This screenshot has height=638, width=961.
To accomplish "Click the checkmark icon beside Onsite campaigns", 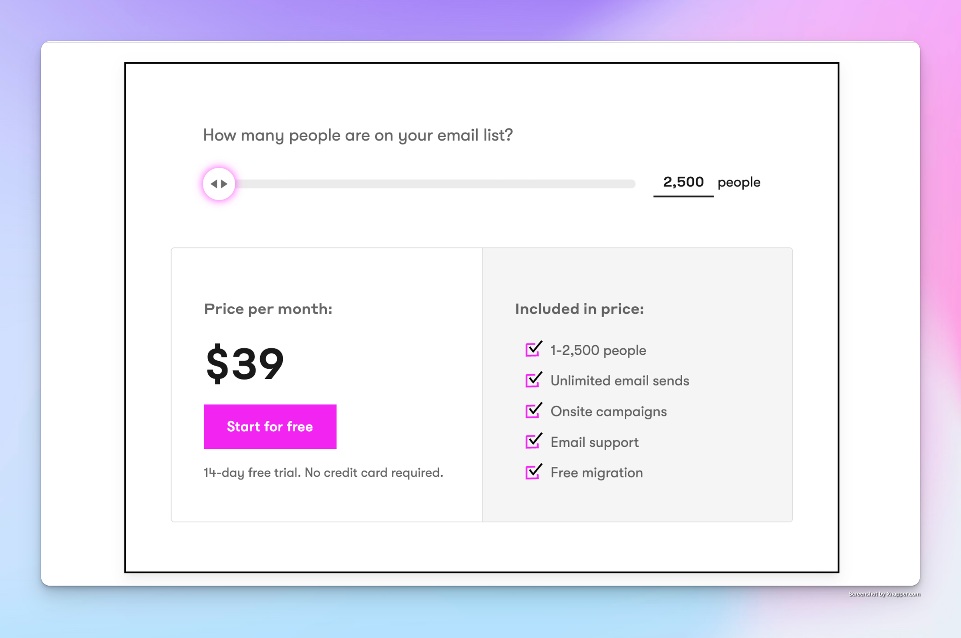I will [x=533, y=410].
